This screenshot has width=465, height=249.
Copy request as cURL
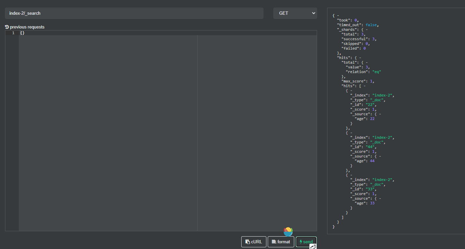click(254, 242)
